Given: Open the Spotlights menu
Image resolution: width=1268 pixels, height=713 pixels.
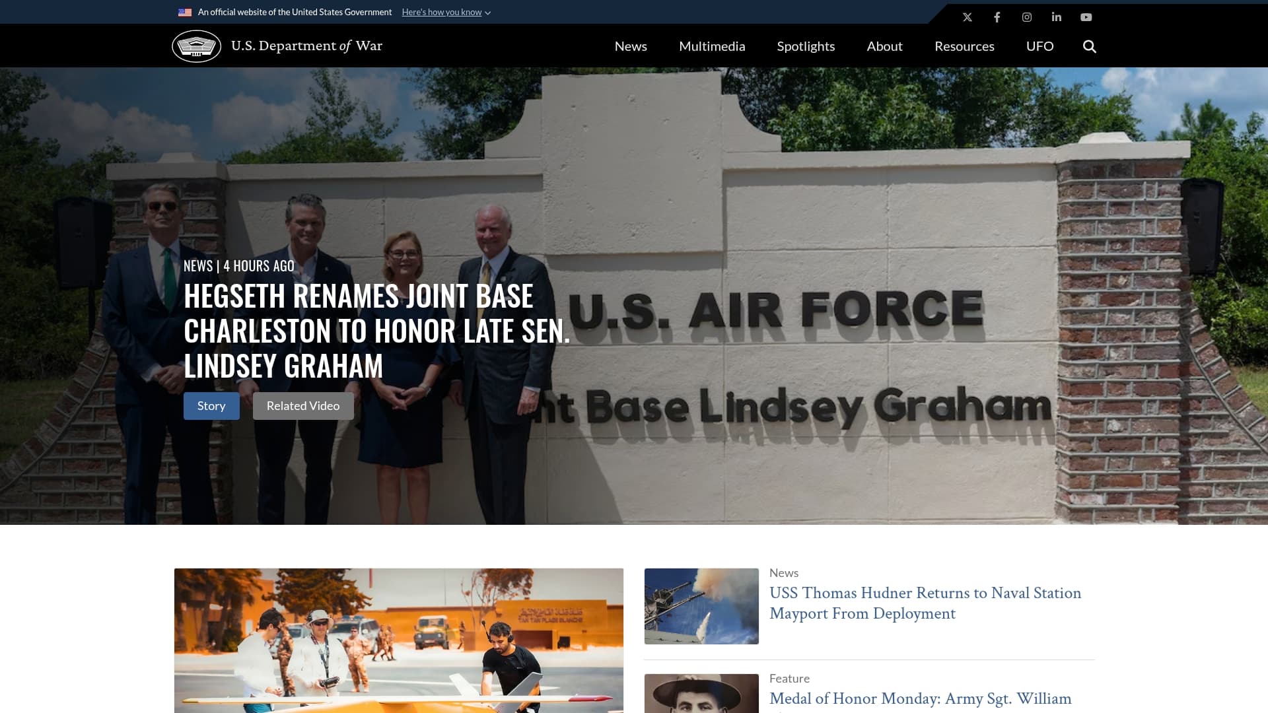Looking at the screenshot, I should tap(806, 46).
